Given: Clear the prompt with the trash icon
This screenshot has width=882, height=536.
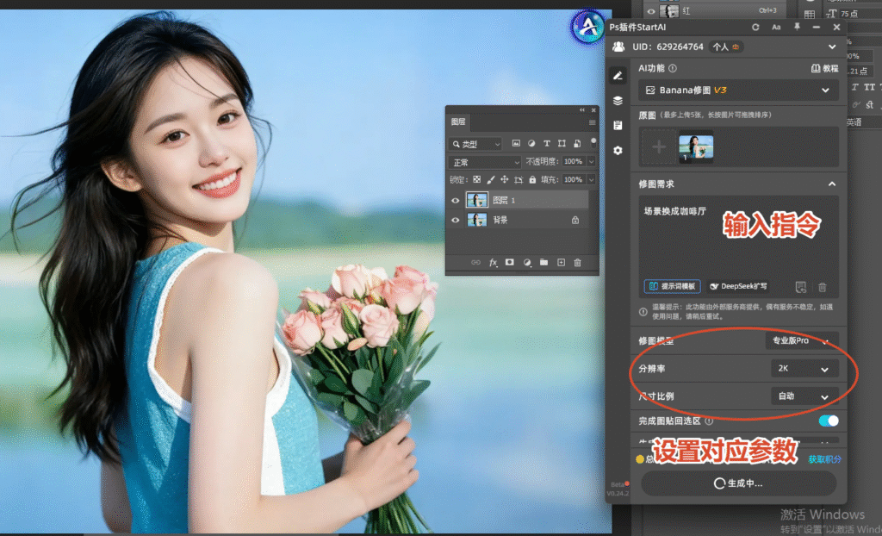Looking at the screenshot, I should tap(823, 287).
